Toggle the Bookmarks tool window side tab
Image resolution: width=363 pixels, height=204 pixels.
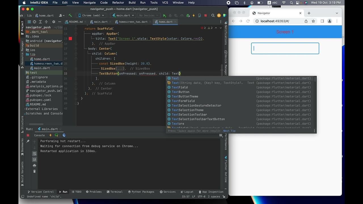(x=22, y=147)
